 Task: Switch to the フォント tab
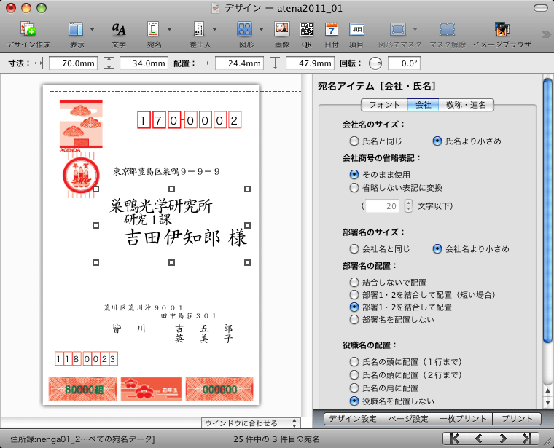385,105
